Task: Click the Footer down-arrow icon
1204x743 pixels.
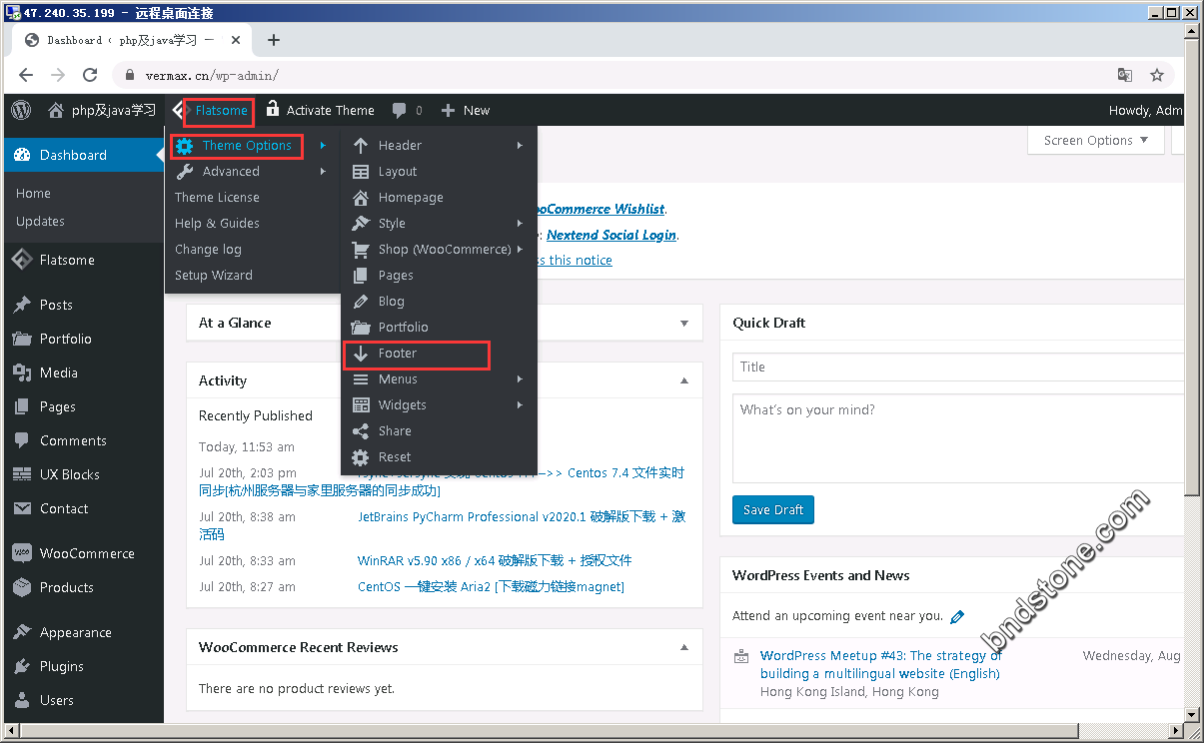Action: point(361,354)
